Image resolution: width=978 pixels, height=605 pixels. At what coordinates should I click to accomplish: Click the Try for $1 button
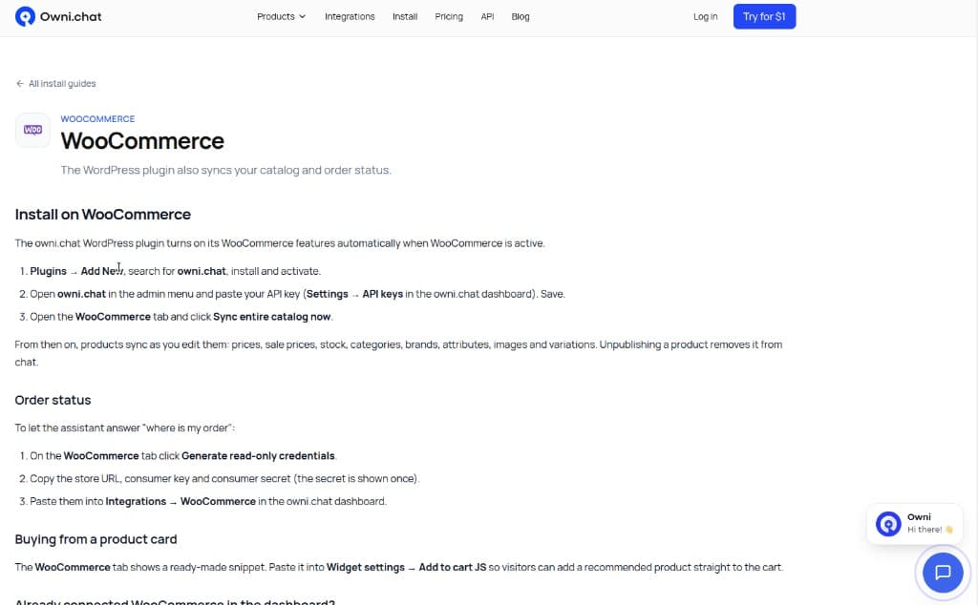[764, 17]
